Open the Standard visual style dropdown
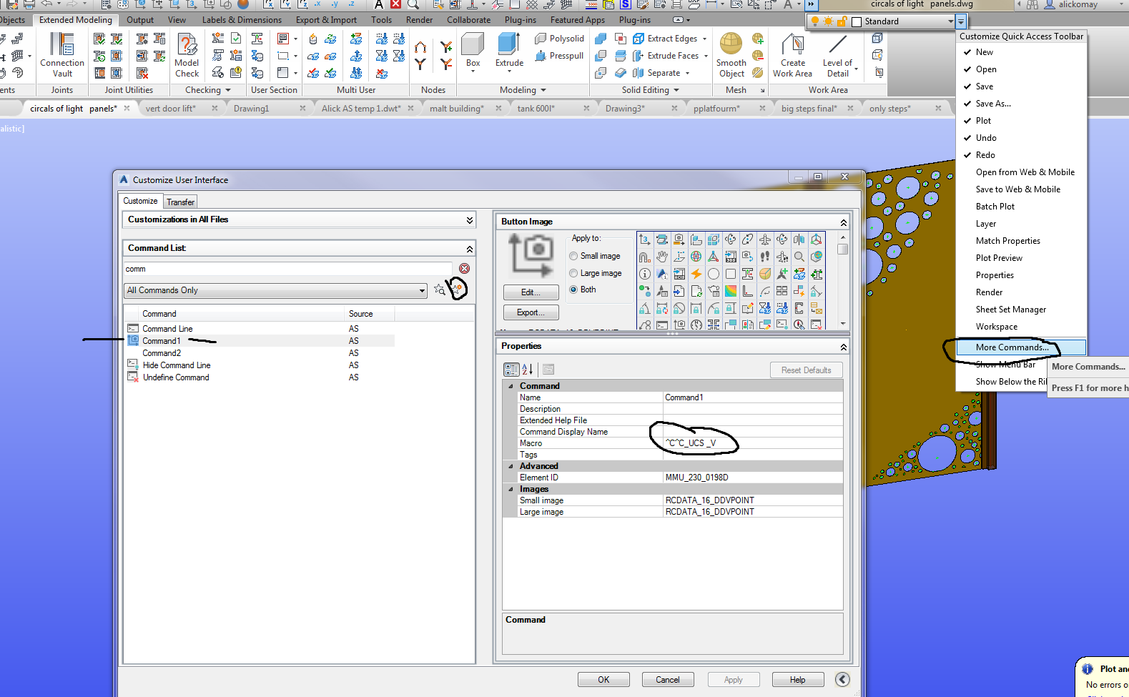 click(x=950, y=21)
